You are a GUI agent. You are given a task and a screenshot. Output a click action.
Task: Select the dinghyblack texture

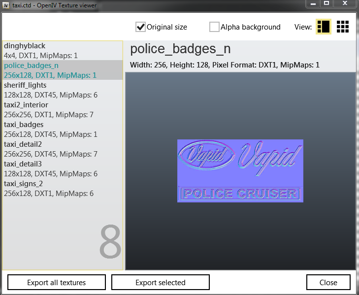[x=63, y=51]
